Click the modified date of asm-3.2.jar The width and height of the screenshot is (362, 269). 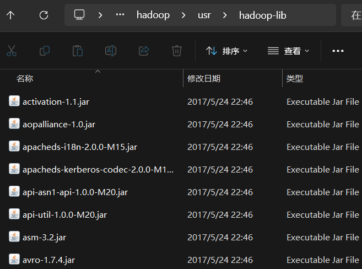click(x=220, y=238)
